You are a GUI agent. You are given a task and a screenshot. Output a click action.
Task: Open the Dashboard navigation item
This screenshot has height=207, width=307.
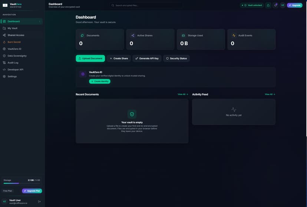[x=22, y=21]
